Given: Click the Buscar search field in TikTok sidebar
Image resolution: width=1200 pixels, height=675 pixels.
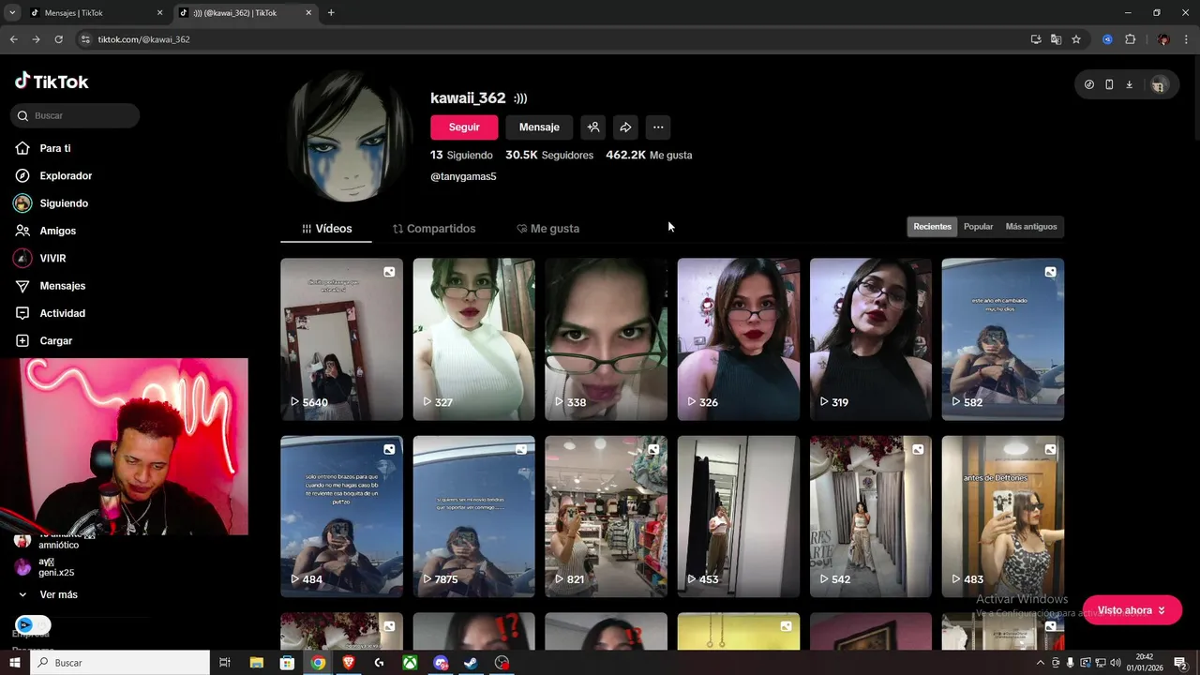Looking at the screenshot, I should click(x=75, y=115).
